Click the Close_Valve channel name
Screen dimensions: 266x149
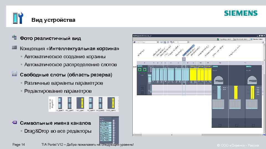pos(106,140)
